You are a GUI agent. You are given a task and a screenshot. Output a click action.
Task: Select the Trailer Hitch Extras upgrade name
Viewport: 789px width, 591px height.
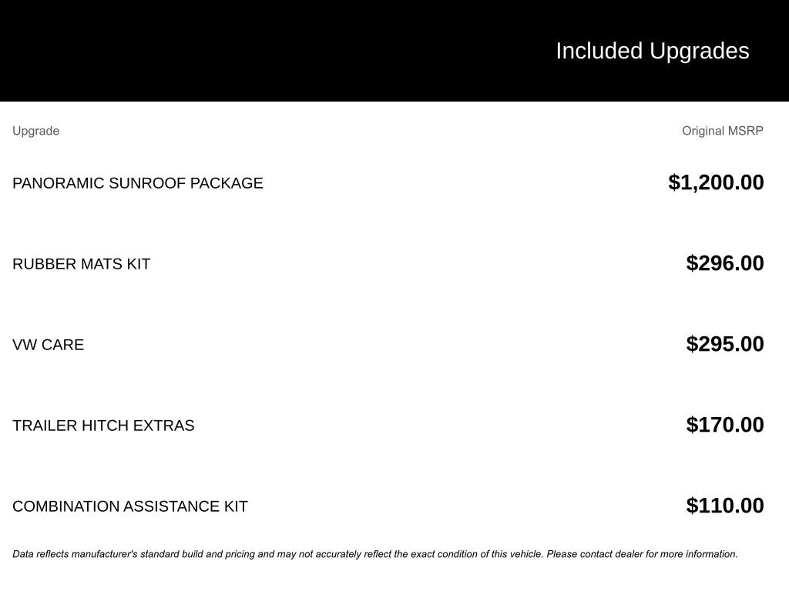point(103,426)
